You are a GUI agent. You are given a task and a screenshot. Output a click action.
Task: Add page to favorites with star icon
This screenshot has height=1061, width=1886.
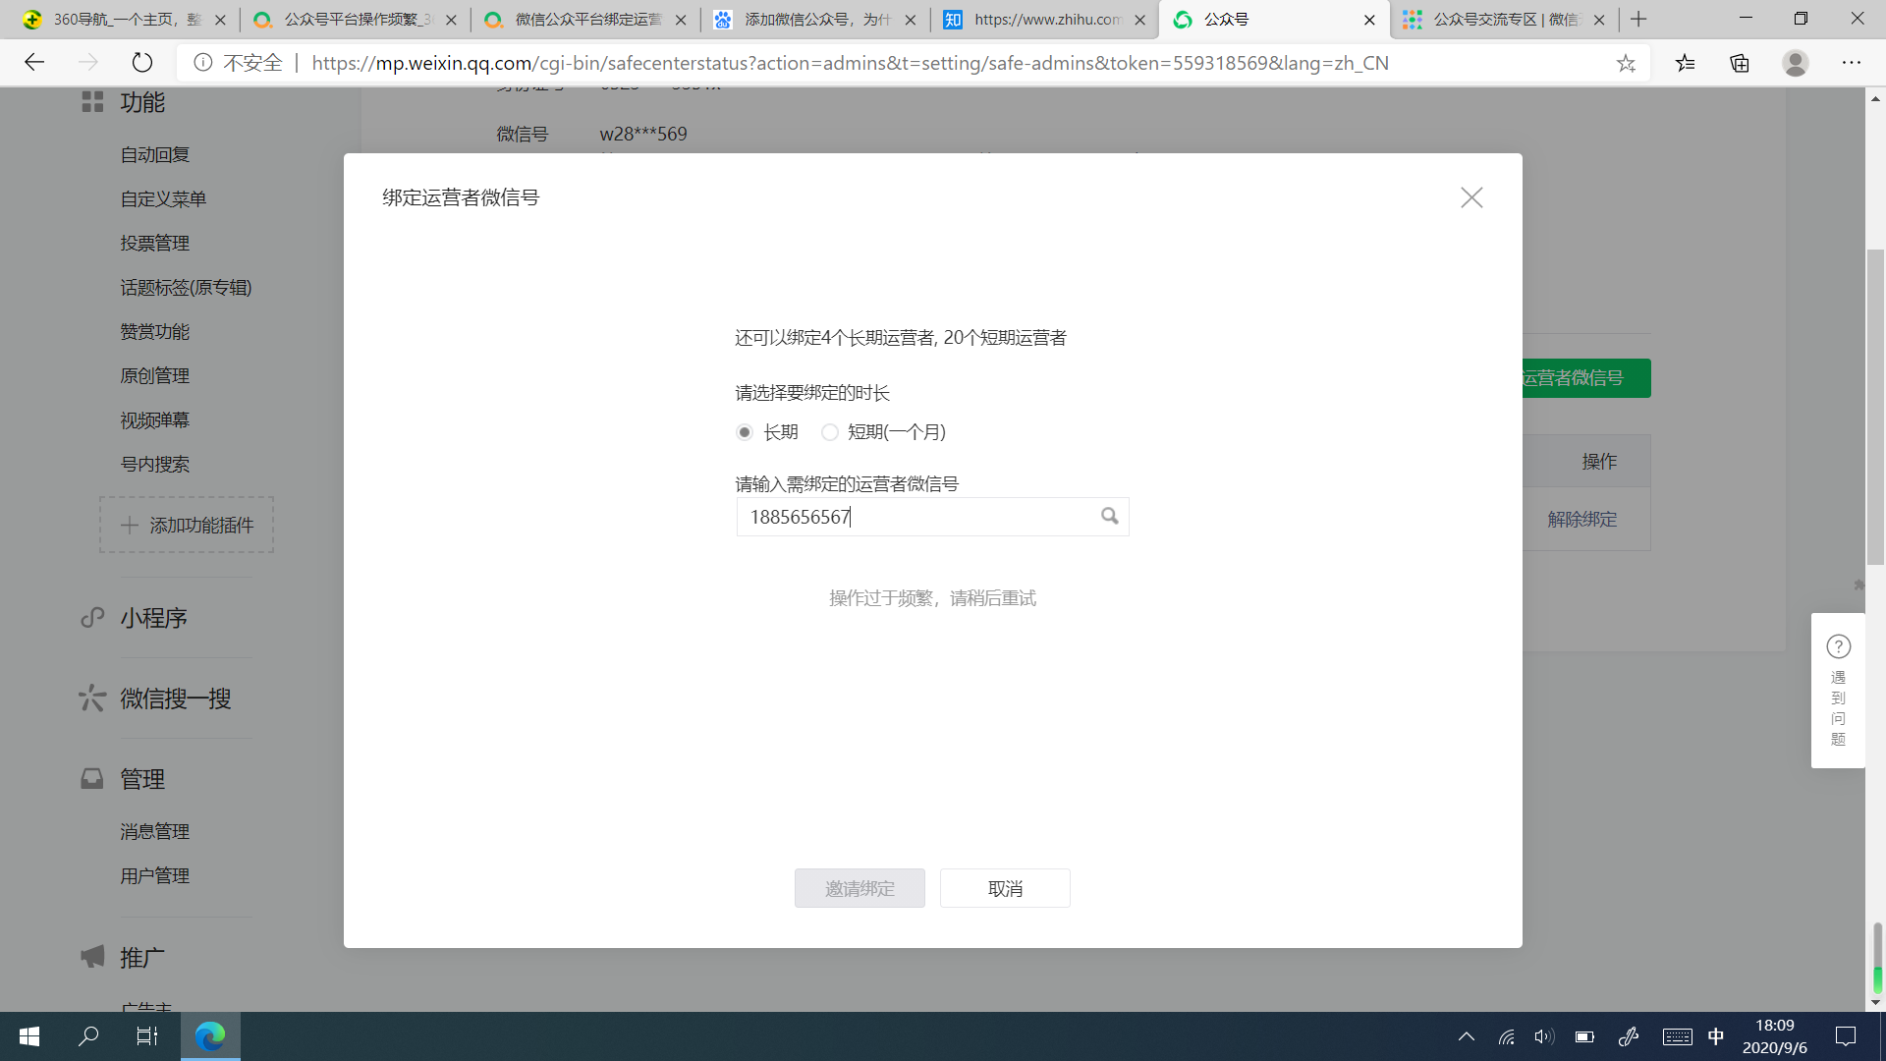[1626, 63]
